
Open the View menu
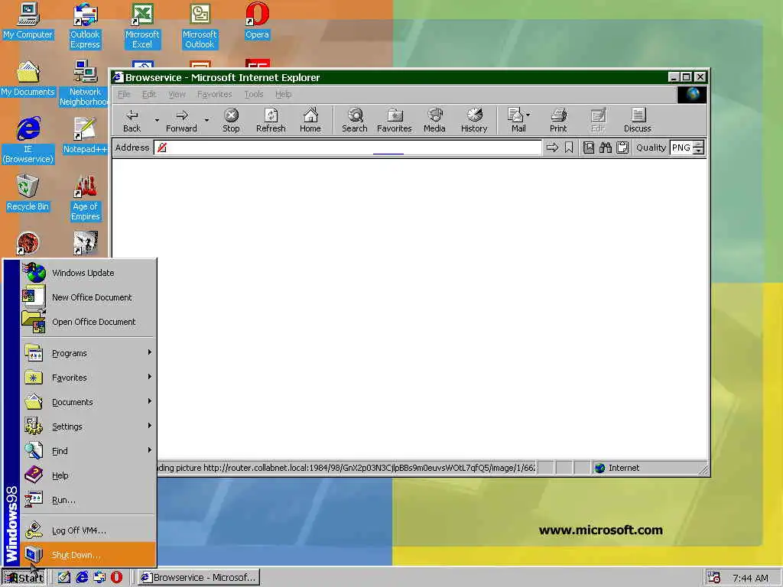coord(177,94)
